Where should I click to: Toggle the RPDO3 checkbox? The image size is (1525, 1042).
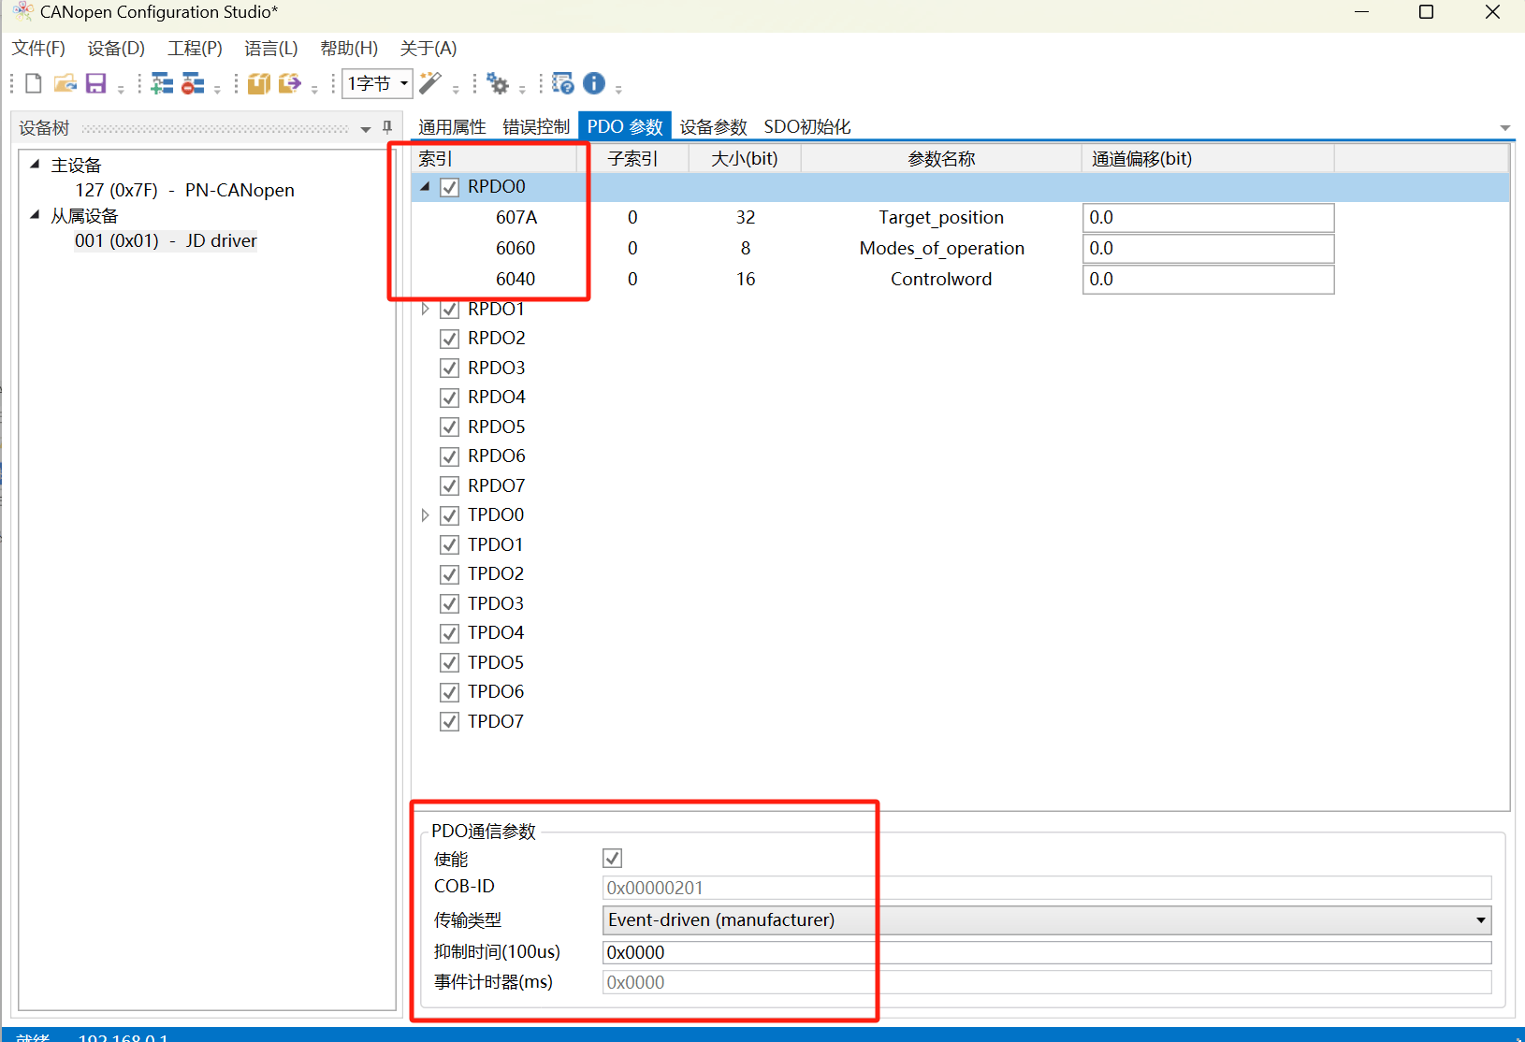pos(449,368)
